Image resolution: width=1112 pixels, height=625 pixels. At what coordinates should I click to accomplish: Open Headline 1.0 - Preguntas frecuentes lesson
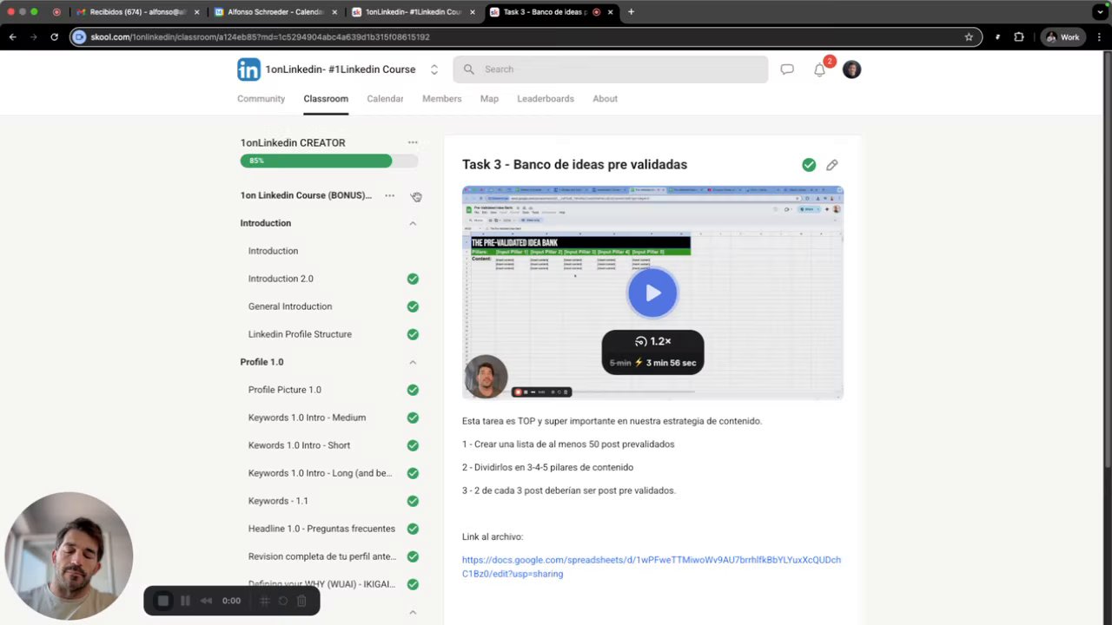tap(321, 529)
